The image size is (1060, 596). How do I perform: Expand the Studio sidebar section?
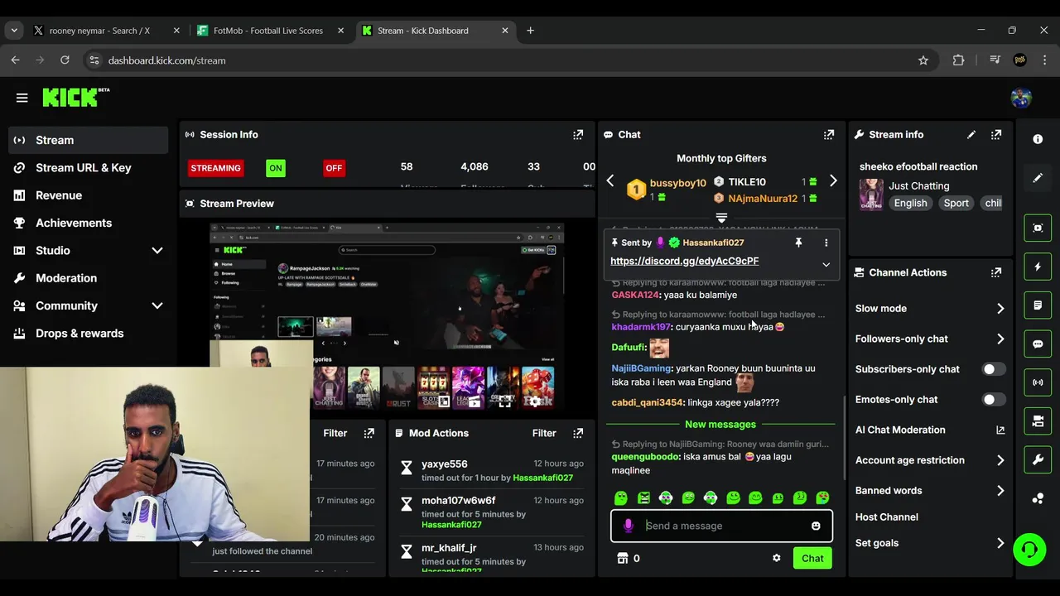tap(157, 250)
